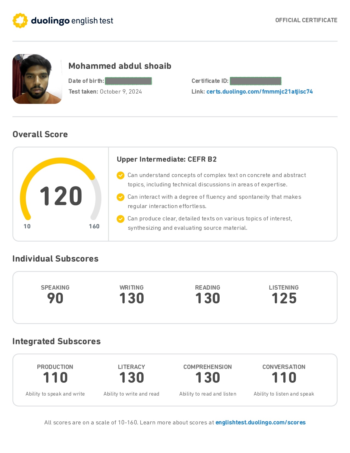Click the redacted Certificate ID field
This screenshot has width=350, height=453.
[x=256, y=81]
